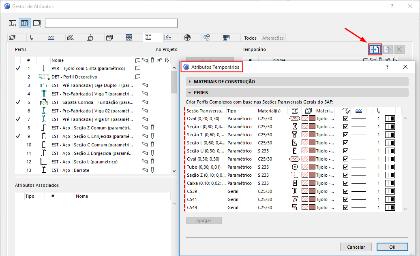This screenshot has width=420, height=256.
Task: Click the disabled Apagar button
Action: tap(204, 220)
